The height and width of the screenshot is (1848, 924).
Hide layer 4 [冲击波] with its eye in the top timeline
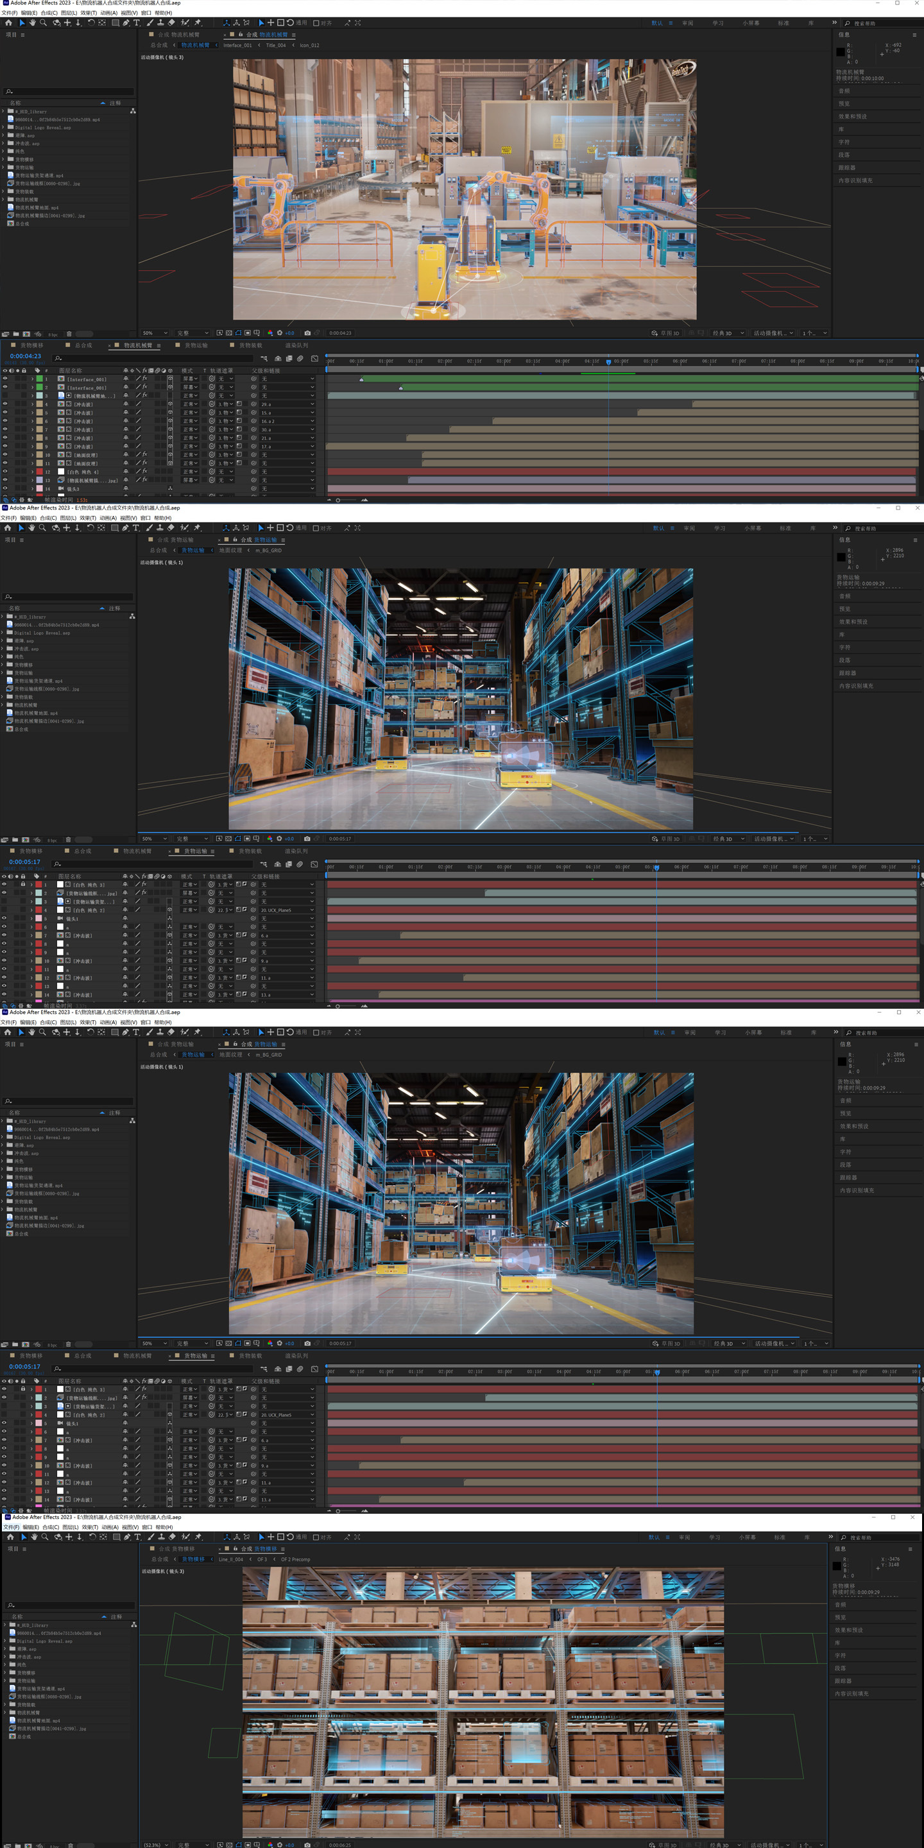point(4,404)
